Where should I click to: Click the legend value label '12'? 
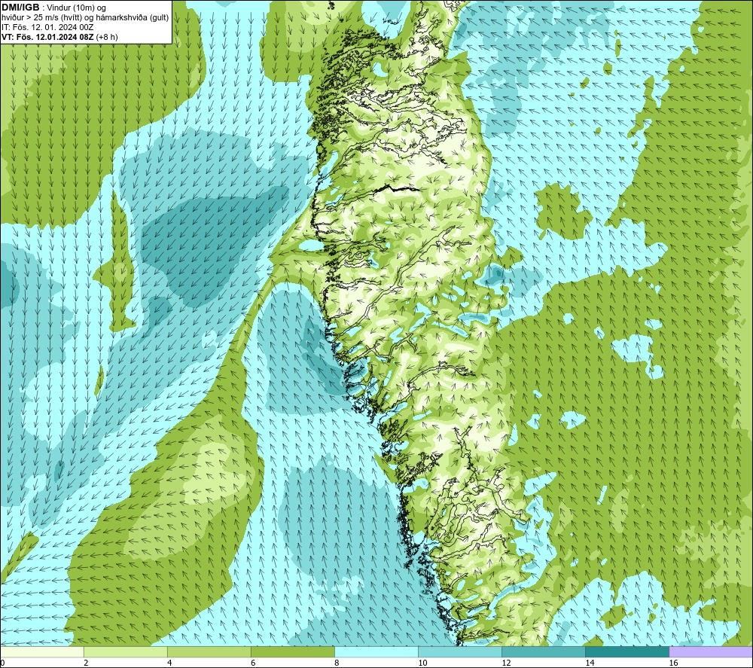506,663
